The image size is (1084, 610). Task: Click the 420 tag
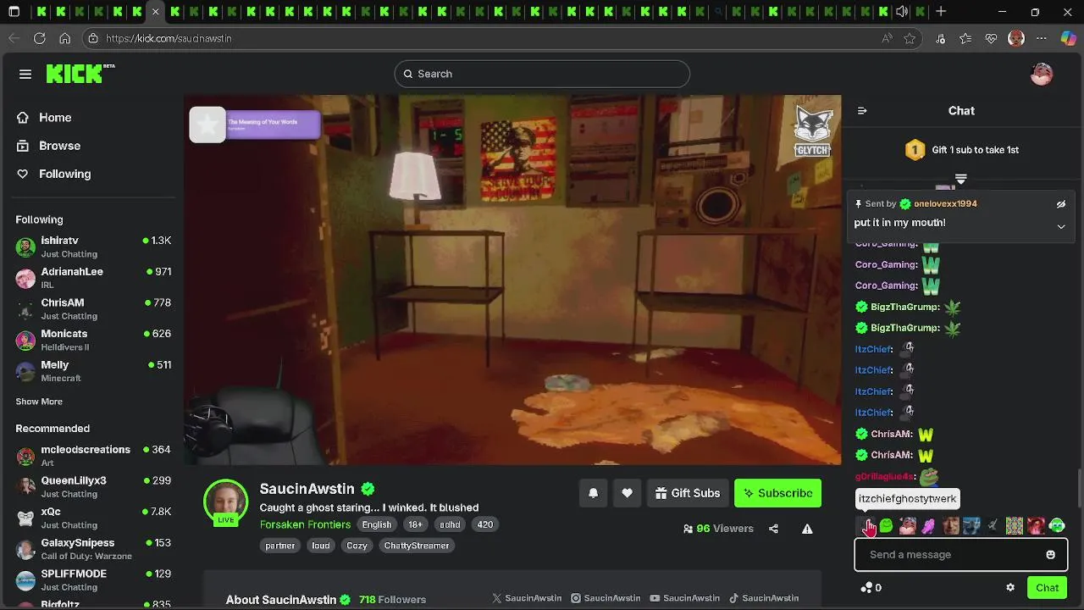(x=484, y=524)
